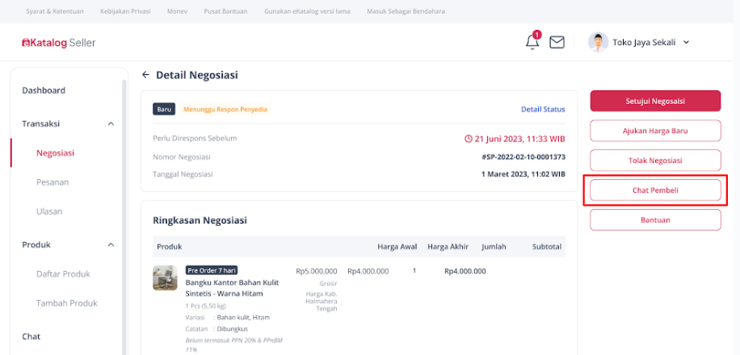The width and height of the screenshot is (740, 355).
Task: Open Pesanan in the sidebar
Action: point(53,182)
